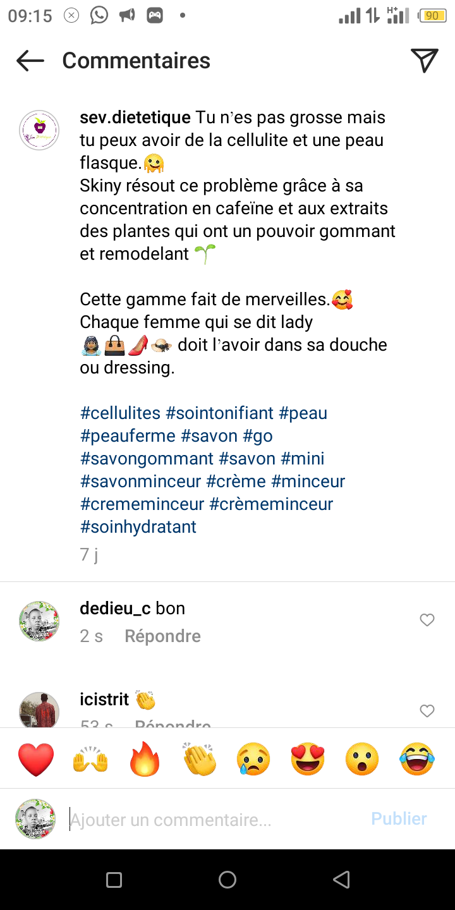Open the #savongommant hashtag
455x910 pixels.
click(147, 459)
